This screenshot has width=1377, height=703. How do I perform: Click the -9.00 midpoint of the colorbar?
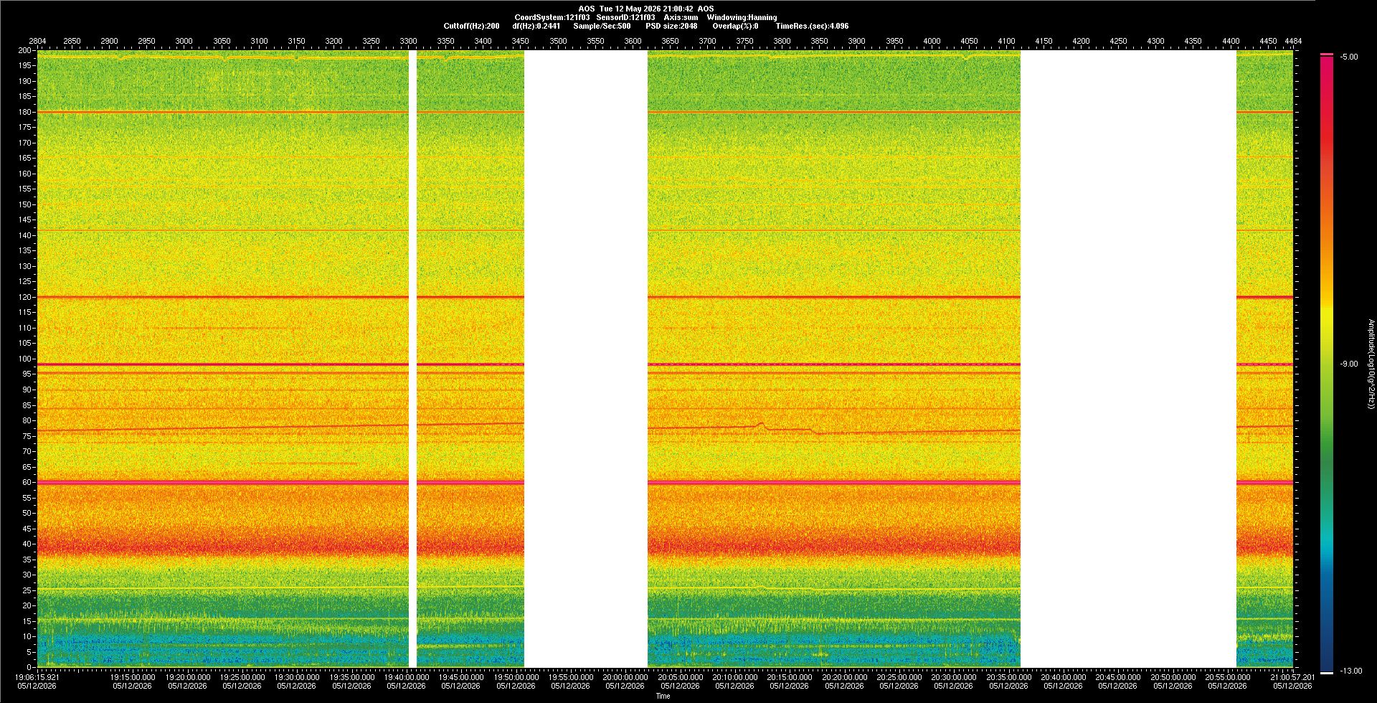(x=1349, y=364)
